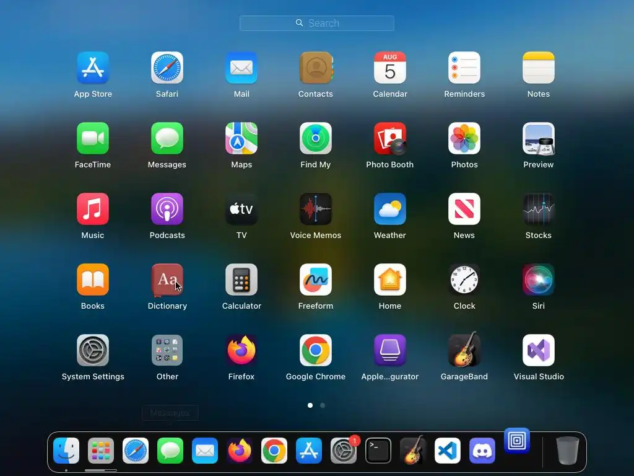Open Finder from the Dock
Image resolution: width=634 pixels, height=476 pixels.
[x=66, y=451]
